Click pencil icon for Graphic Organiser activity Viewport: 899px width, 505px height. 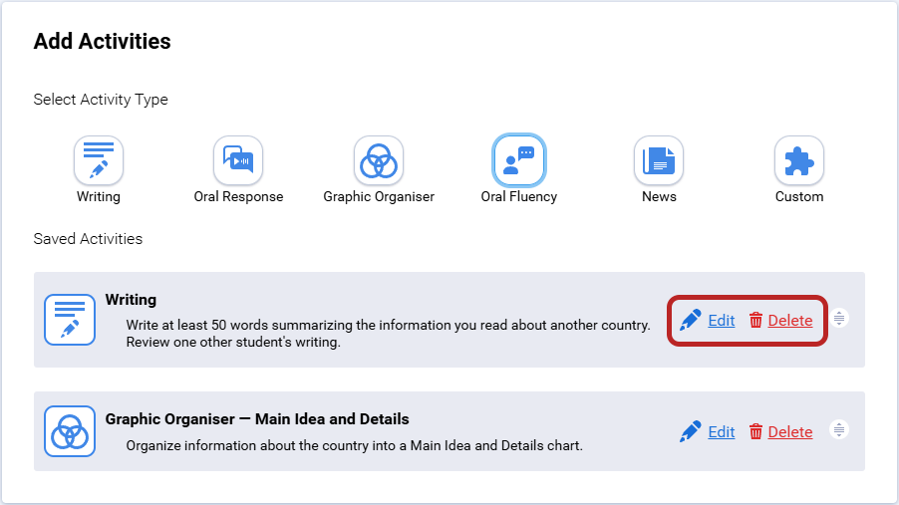coord(691,431)
